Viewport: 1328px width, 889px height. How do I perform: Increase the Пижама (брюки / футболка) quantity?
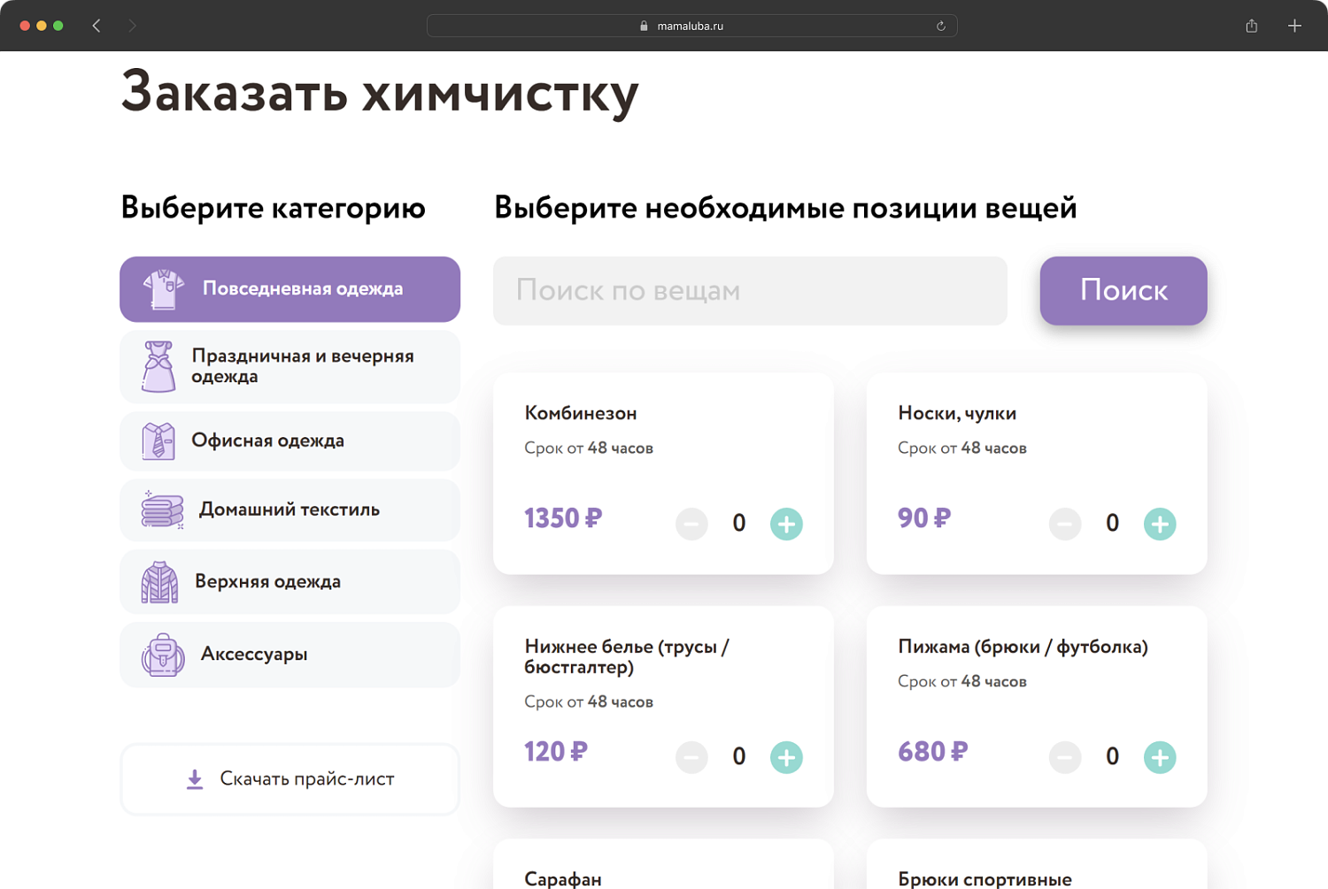pyautogui.click(x=1160, y=757)
